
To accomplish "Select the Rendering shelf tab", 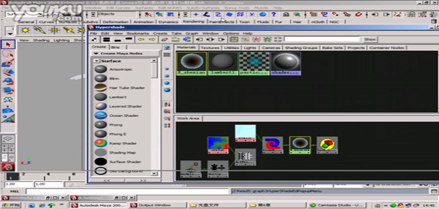I will point(193,21).
